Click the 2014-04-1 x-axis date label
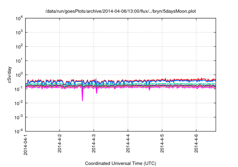Screen dimensions: 238x167 click(x=26, y=145)
